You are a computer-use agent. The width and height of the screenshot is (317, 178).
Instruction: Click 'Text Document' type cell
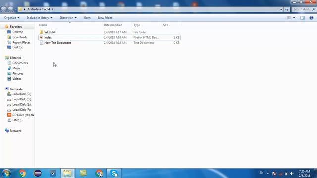tap(143, 43)
